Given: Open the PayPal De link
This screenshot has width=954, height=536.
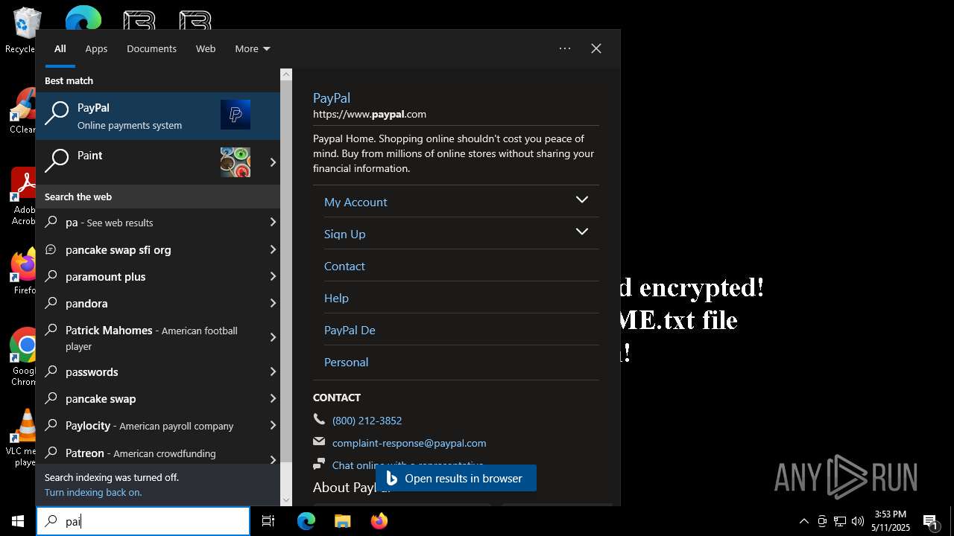Looking at the screenshot, I should [x=350, y=330].
